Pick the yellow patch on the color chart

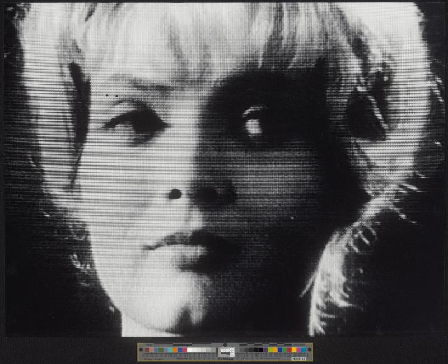point(293,349)
